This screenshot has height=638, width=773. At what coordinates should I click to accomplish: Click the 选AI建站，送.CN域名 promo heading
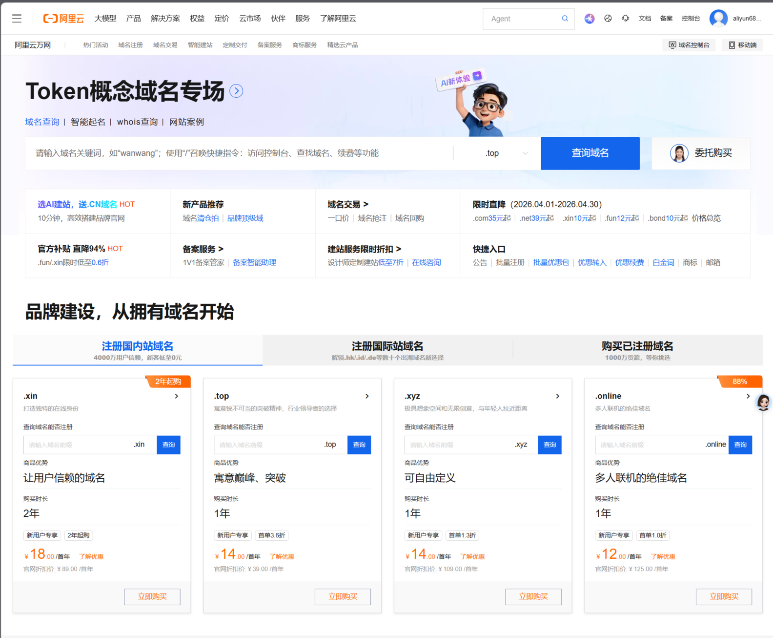78,204
